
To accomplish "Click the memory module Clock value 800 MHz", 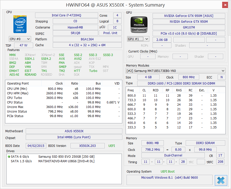I will pos(189,77).
